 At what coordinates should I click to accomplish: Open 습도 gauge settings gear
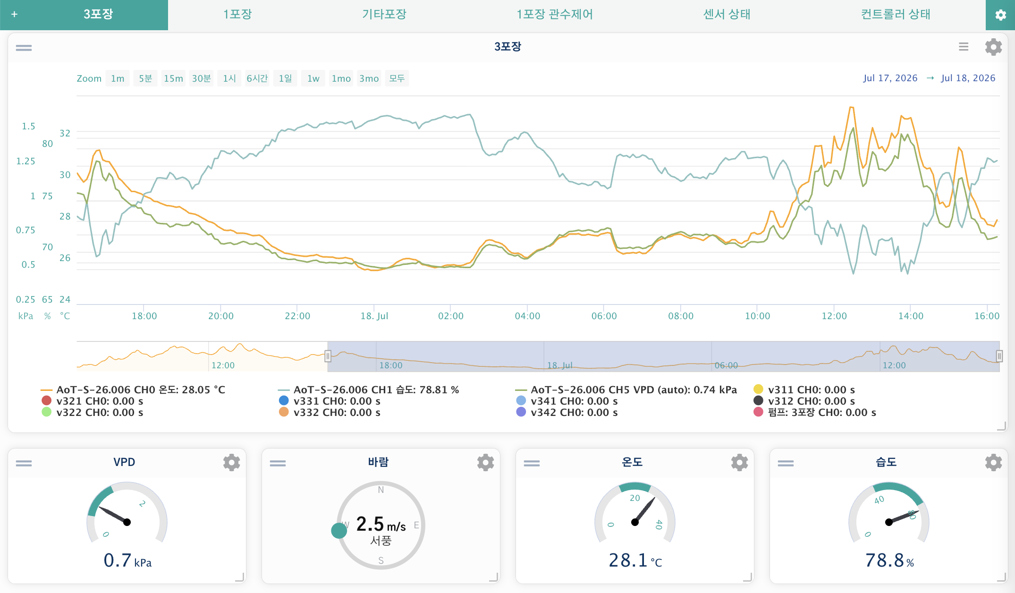(993, 462)
